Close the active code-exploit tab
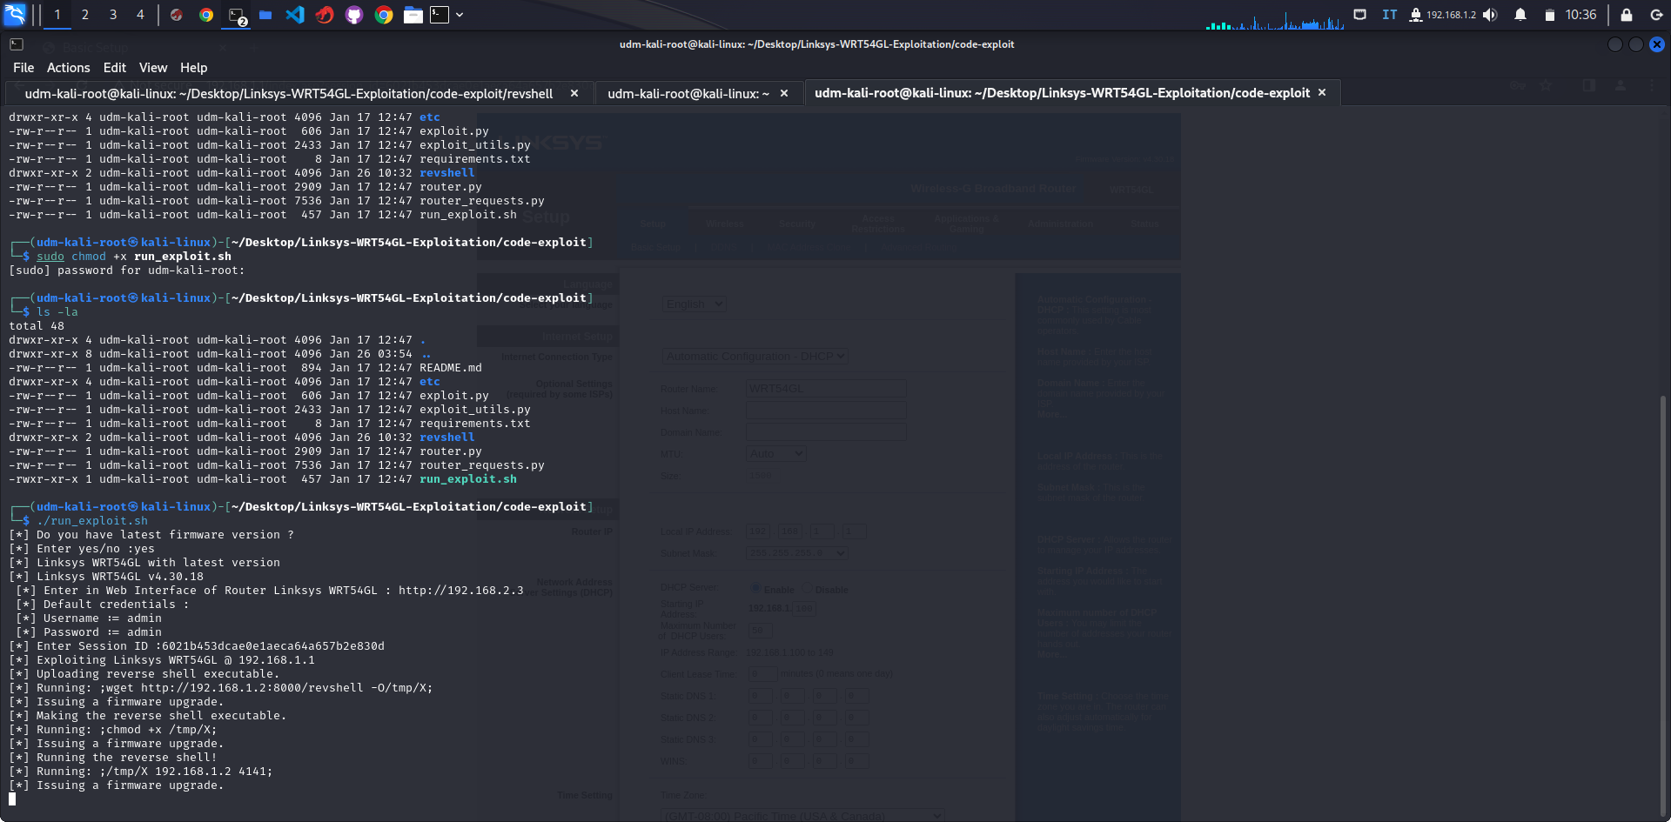This screenshot has width=1671, height=822. pos(1322,92)
